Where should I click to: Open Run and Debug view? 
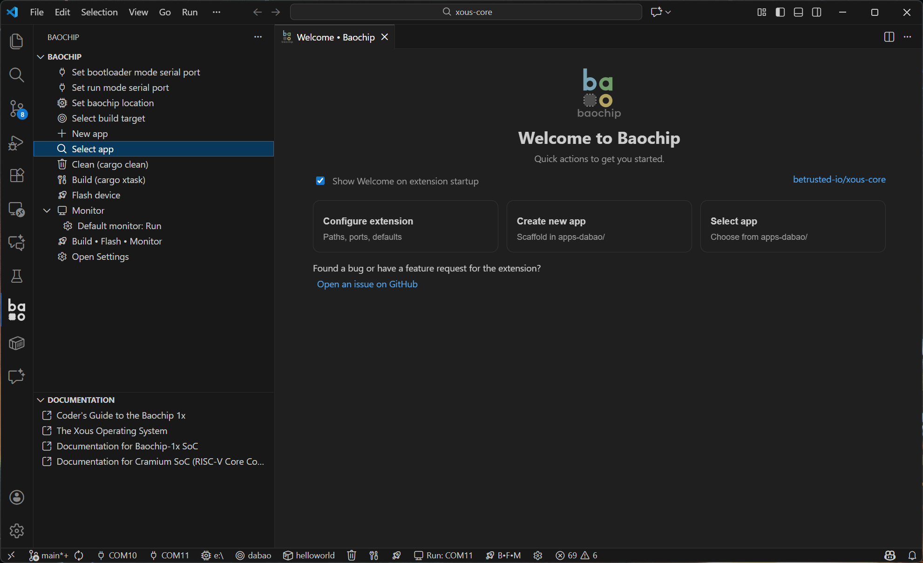[x=17, y=142]
